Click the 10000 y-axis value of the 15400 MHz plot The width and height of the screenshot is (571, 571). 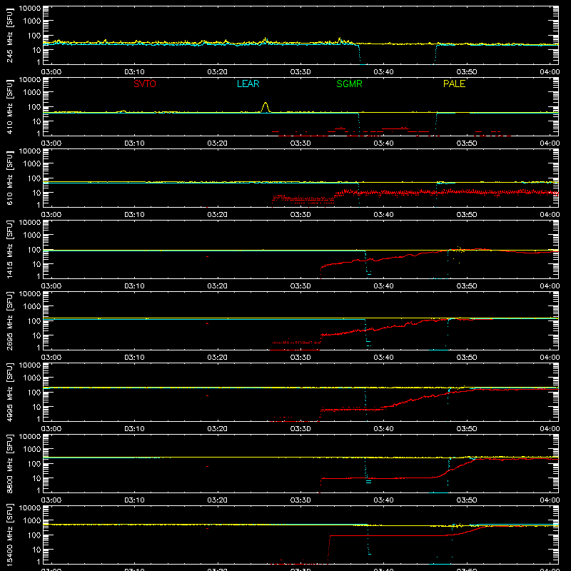tap(30, 508)
